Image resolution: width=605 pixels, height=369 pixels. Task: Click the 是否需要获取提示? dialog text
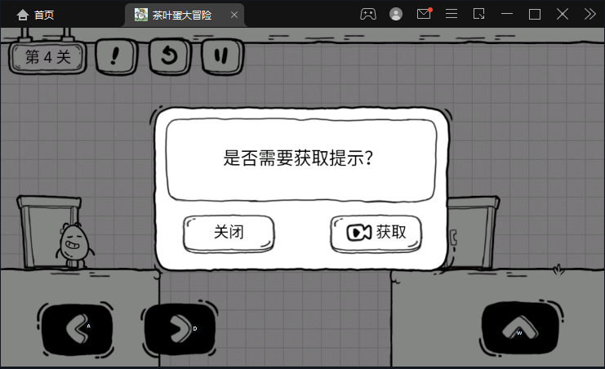click(x=298, y=158)
